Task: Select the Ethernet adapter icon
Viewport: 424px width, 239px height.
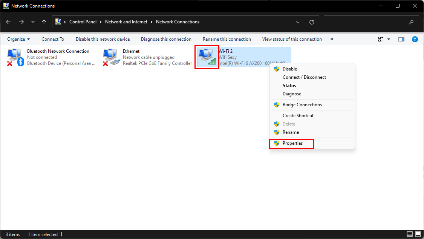Action: (111, 57)
